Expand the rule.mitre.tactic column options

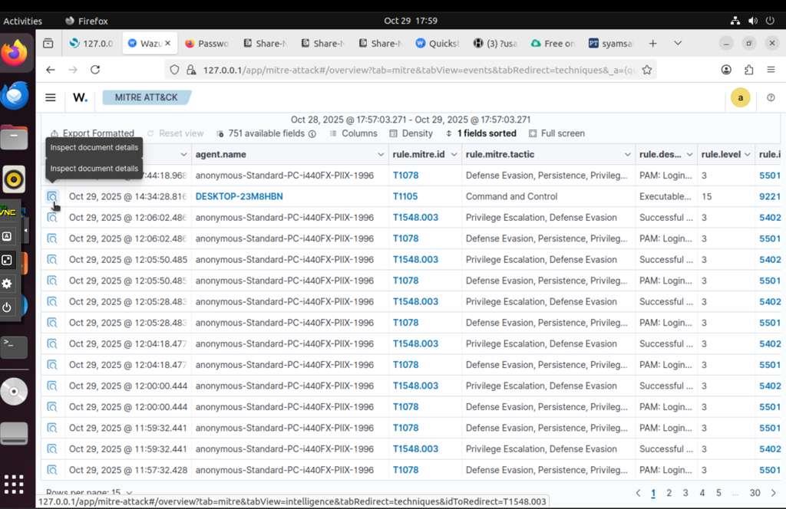point(628,154)
